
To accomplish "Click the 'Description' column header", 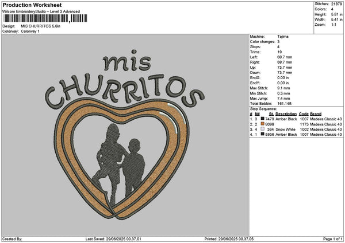I will click(286, 114).
